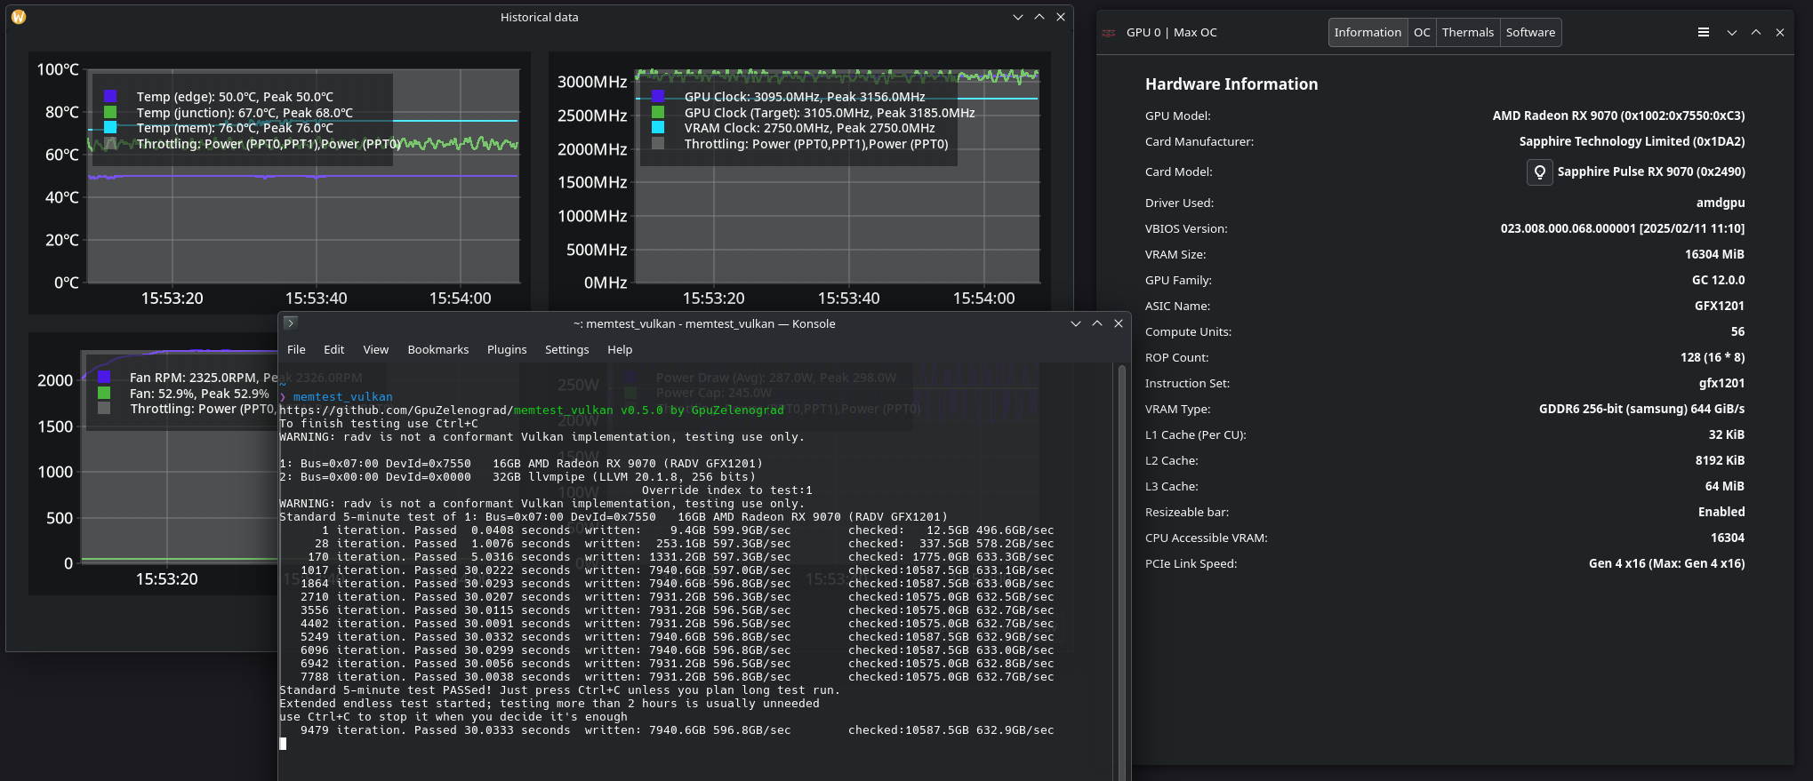This screenshot has height=781, width=1813.
Task: Click the green GPU Clock (Target) legend swatch
Action: 658,112
